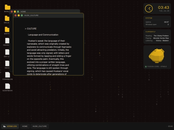This screenshot has height=130, width=174.
Task: Click the large 03:43 time display
Action: [x=163, y=7]
